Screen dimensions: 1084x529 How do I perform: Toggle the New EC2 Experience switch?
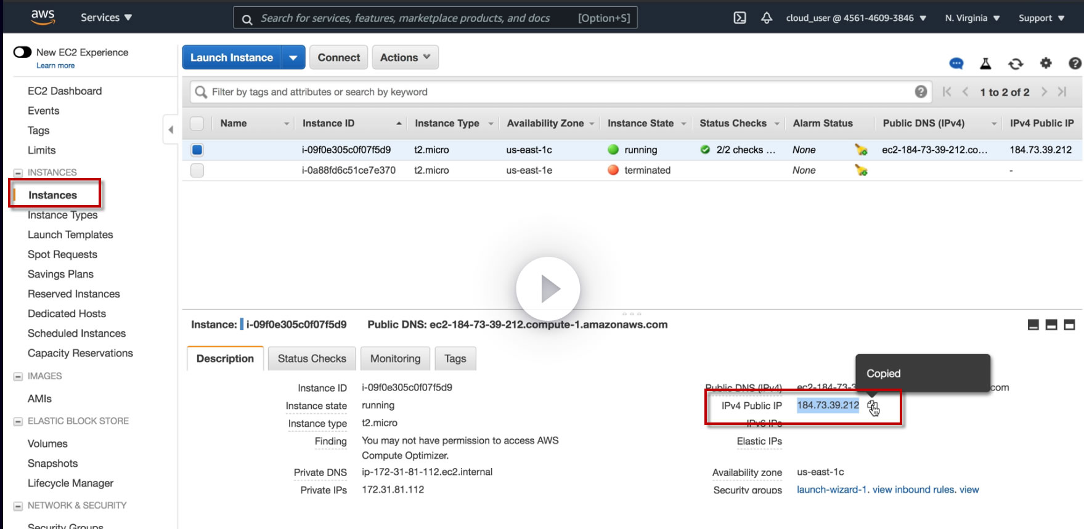(23, 52)
